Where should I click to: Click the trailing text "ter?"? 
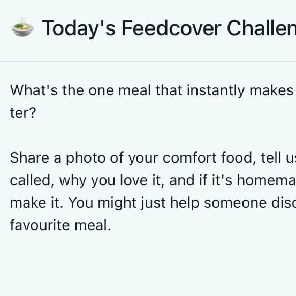point(23,113)
